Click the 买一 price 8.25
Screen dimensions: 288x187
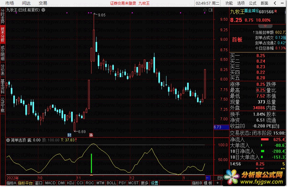point(261,56)
